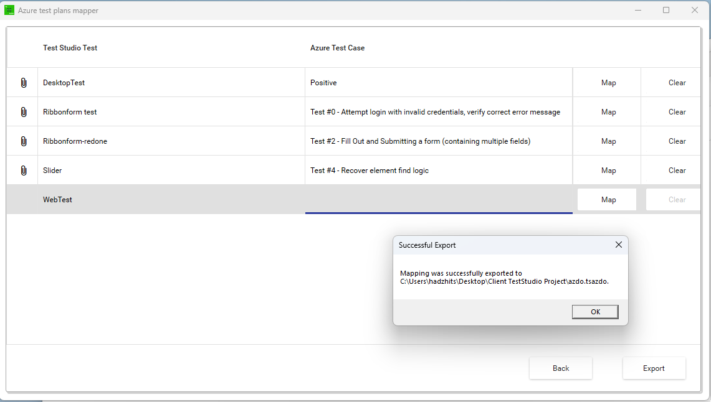
Task: Map the WebTest row
Action: click(x=608, y=200)
